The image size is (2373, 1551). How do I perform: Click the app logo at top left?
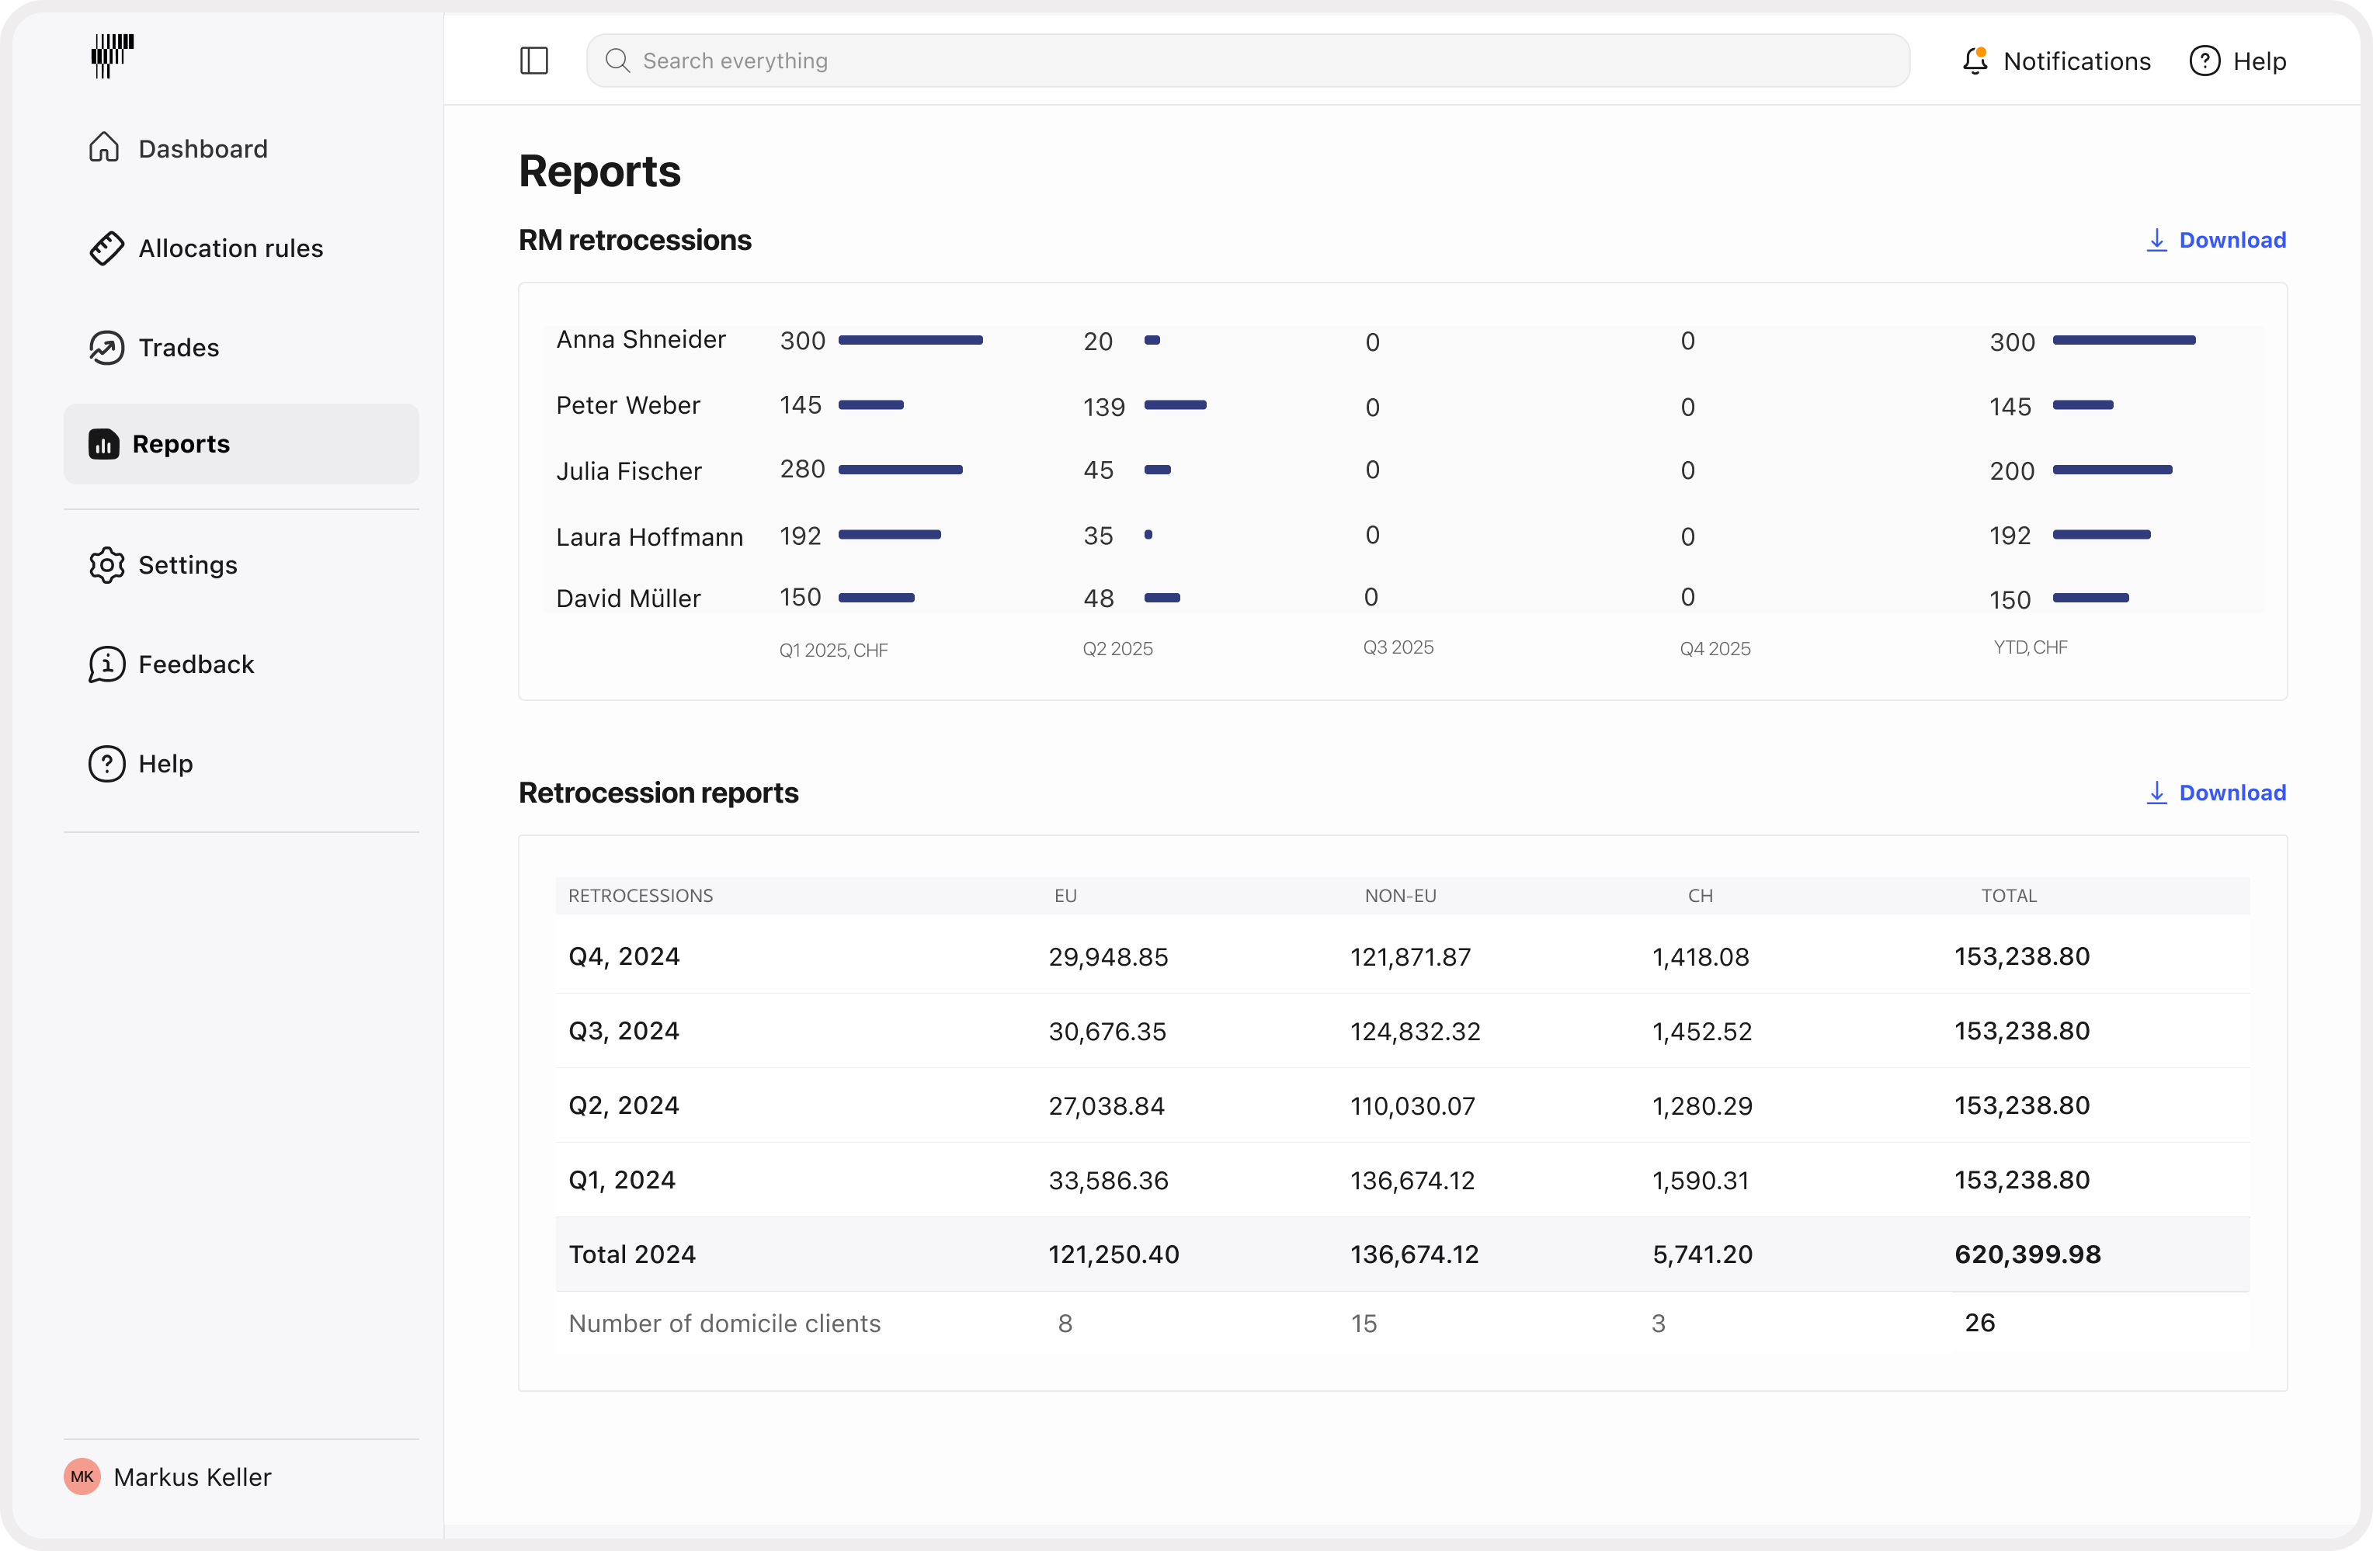coord(113,57)
